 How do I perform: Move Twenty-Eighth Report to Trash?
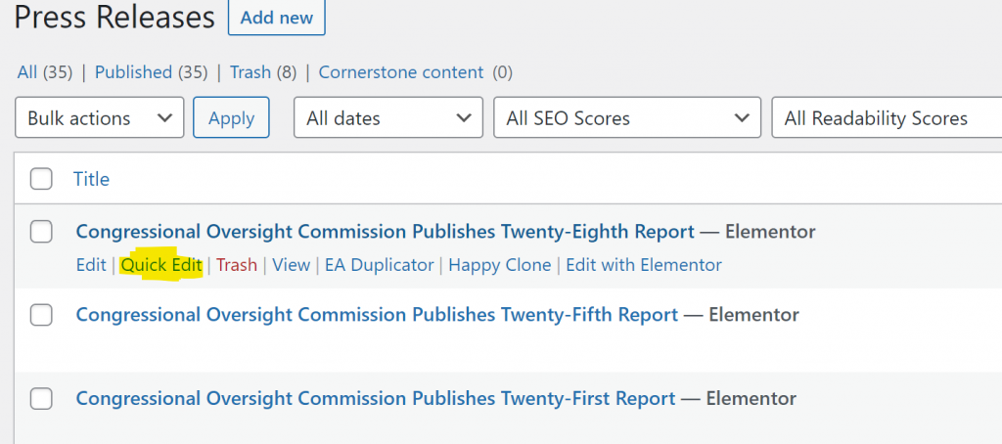[237, 264]
